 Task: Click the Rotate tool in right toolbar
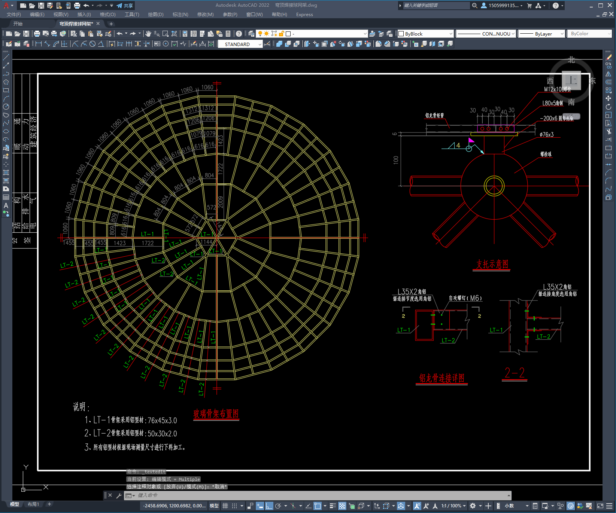click(609, 107)
